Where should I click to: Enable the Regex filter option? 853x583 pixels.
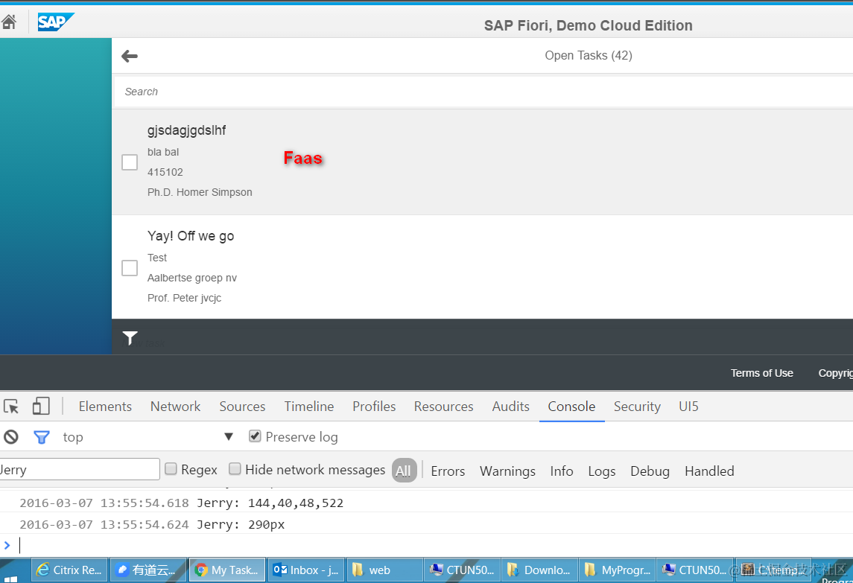(171, 469)
